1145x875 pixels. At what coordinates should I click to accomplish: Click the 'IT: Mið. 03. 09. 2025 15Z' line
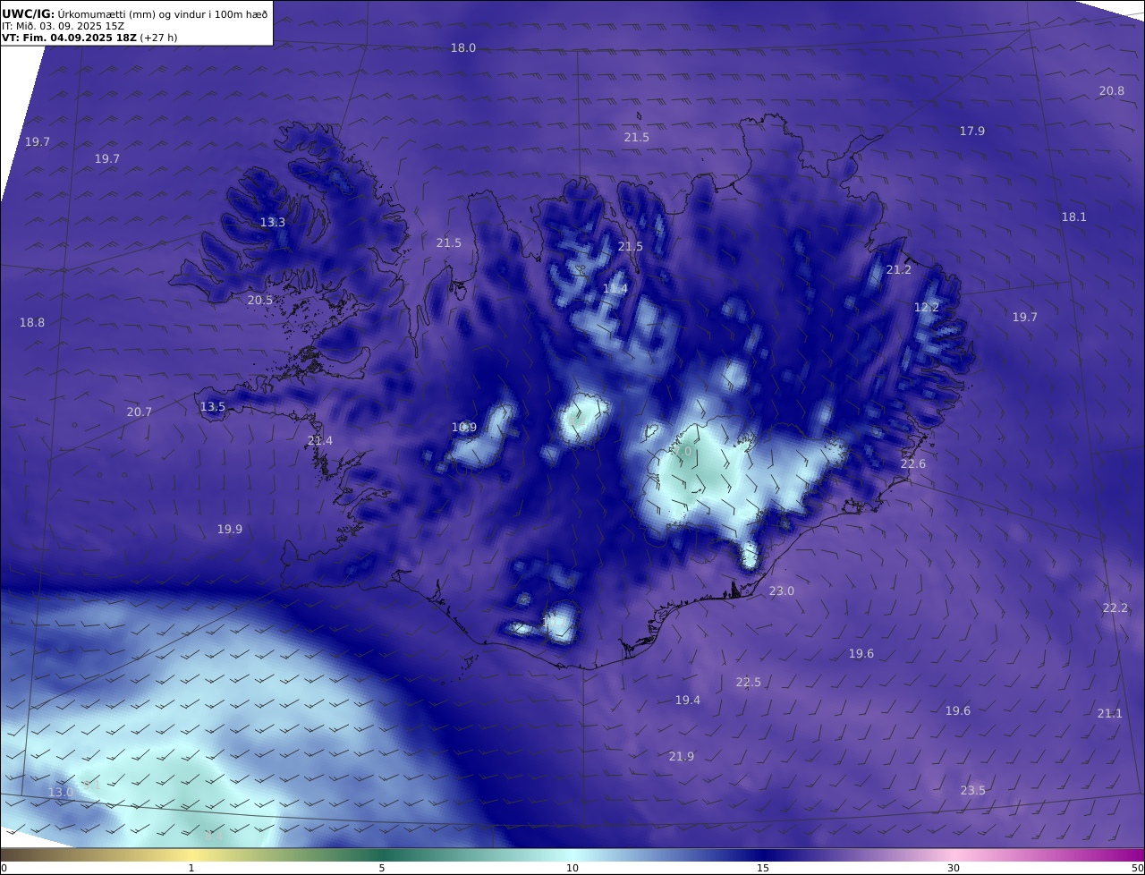(63, 26)
